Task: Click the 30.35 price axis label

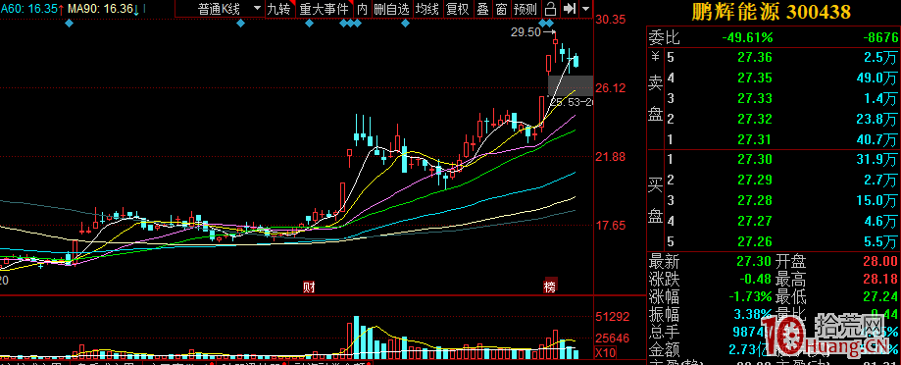Action: coord(611,21)
